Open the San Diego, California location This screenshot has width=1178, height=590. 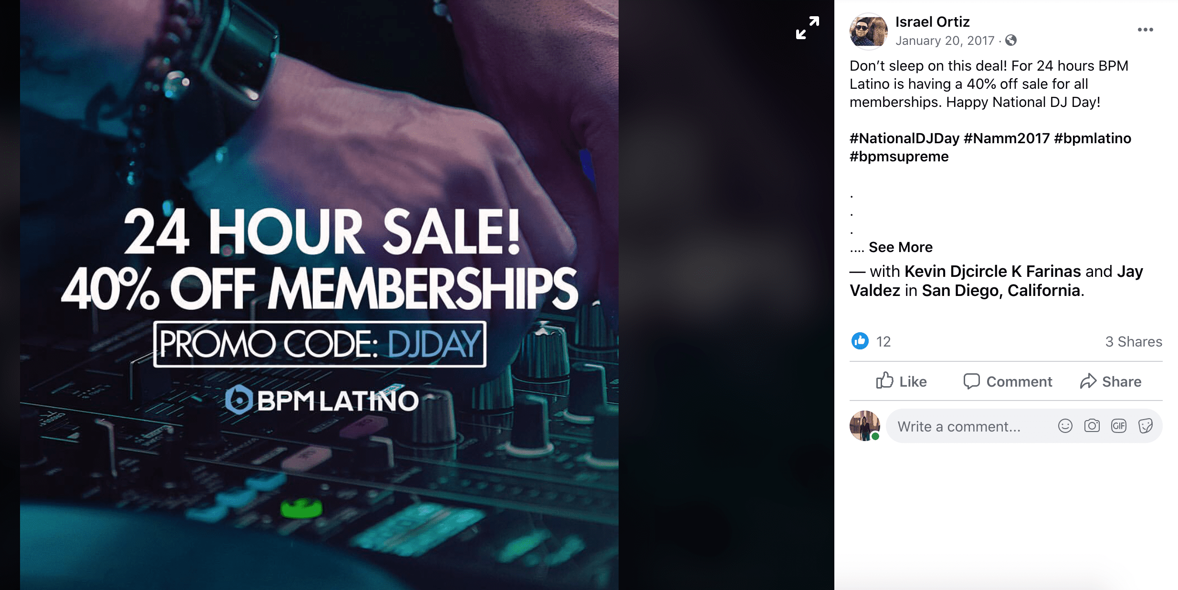[1001, 290]
